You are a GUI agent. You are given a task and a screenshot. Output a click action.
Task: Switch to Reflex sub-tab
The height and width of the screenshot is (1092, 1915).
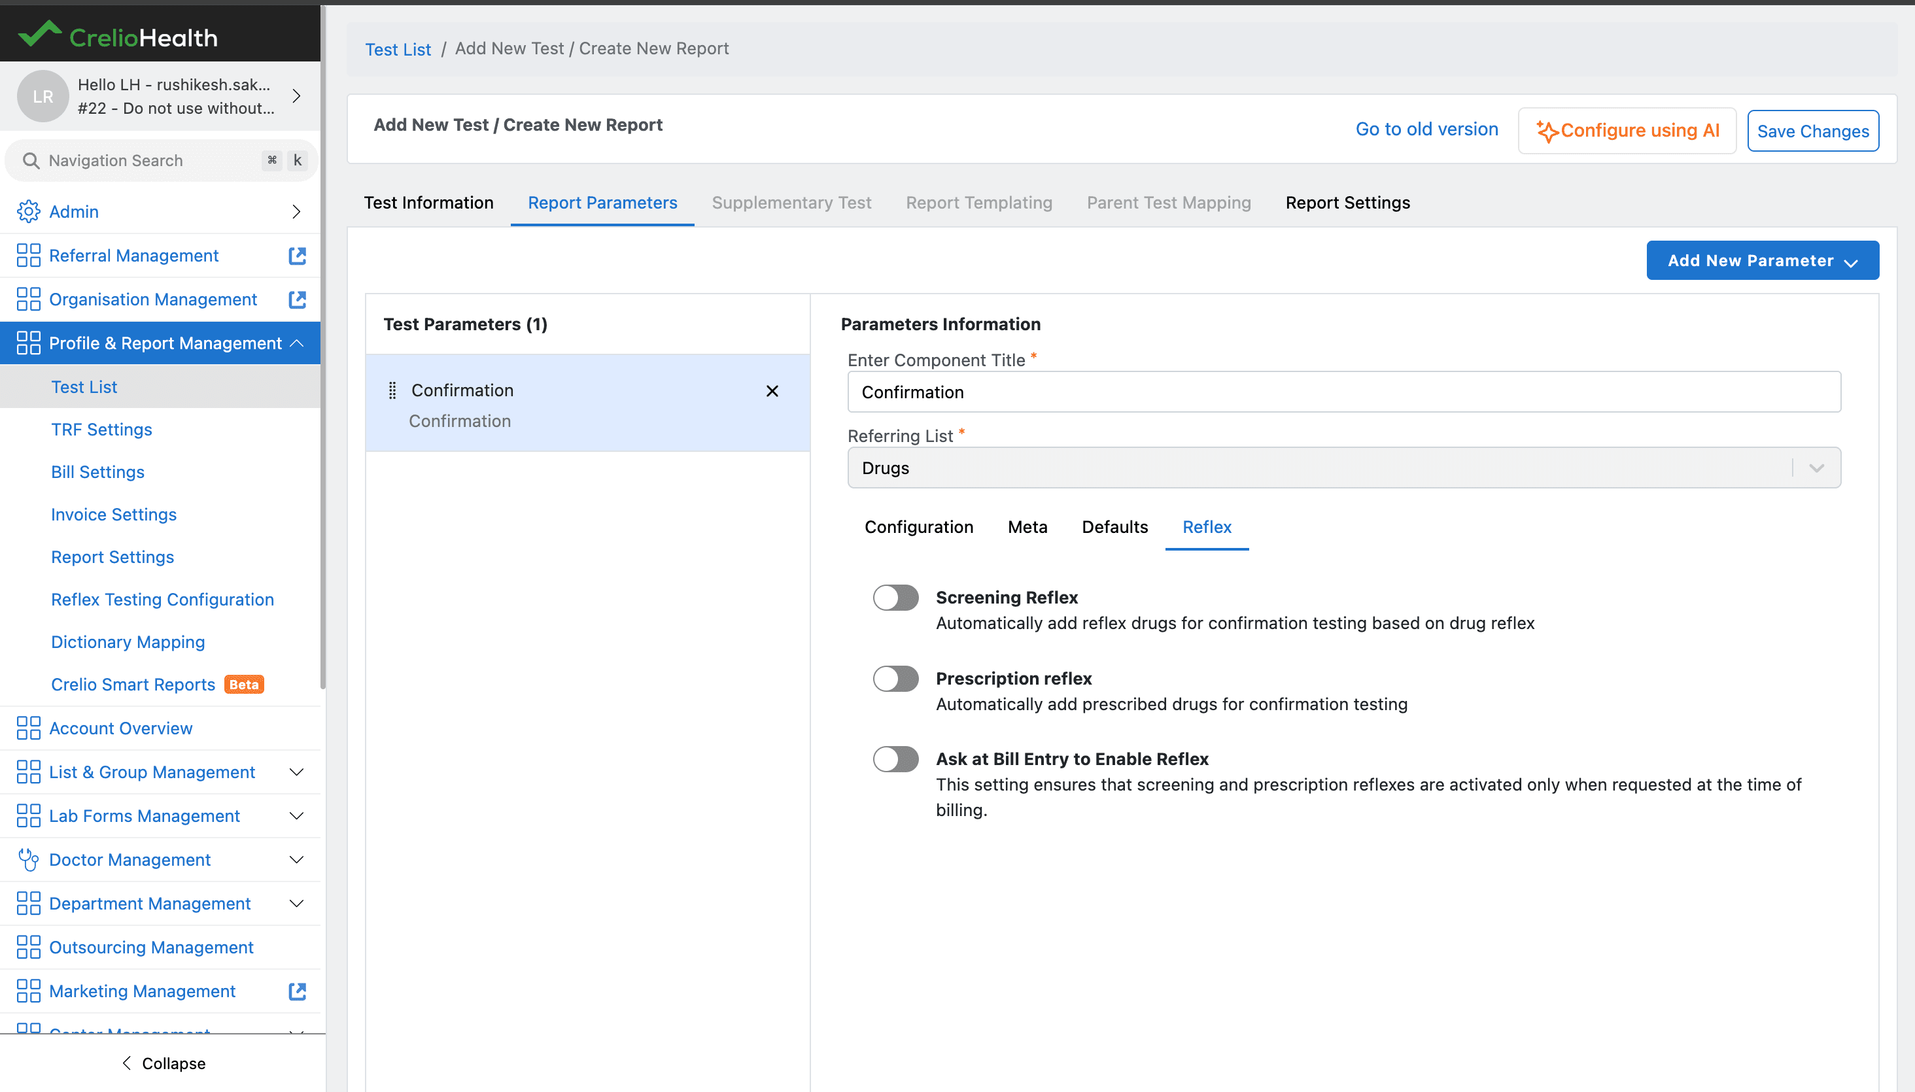click(x=1206, y=526)
